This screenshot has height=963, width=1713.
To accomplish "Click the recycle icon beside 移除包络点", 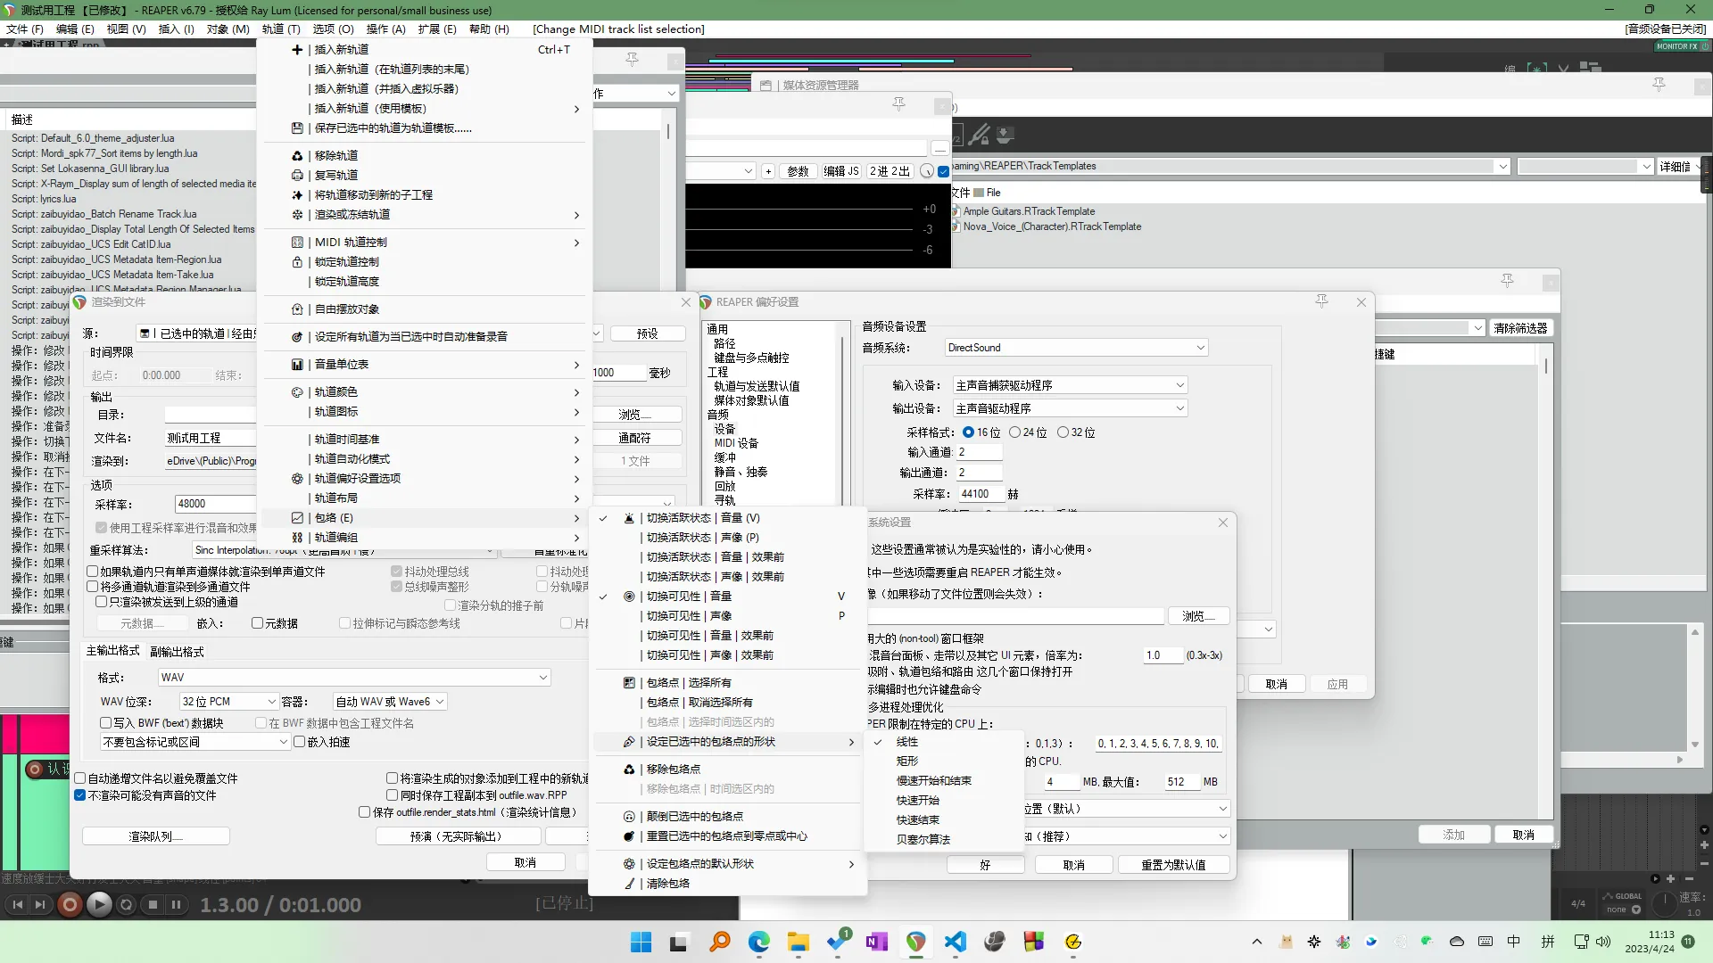I will pyautogui.click(x=629, y=770).
